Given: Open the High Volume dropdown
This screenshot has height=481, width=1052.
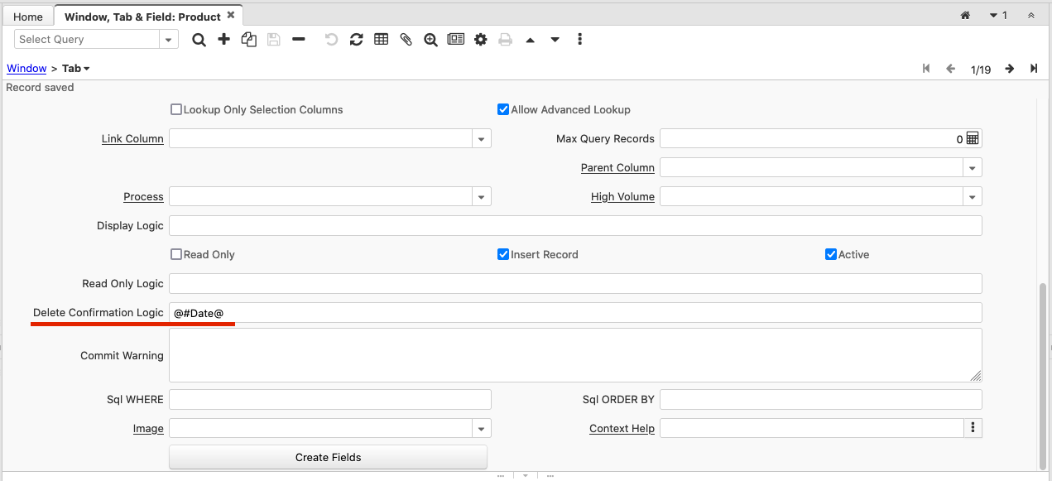Looking at the screenshot, I should [x=972, y=197].
